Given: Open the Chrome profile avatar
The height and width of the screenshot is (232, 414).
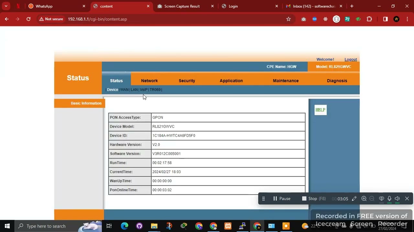Looking at the screenshot, I should pos(397,19).
